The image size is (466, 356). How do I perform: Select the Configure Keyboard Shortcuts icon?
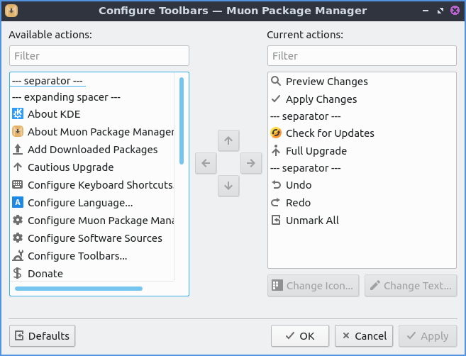tap(18, 184)
